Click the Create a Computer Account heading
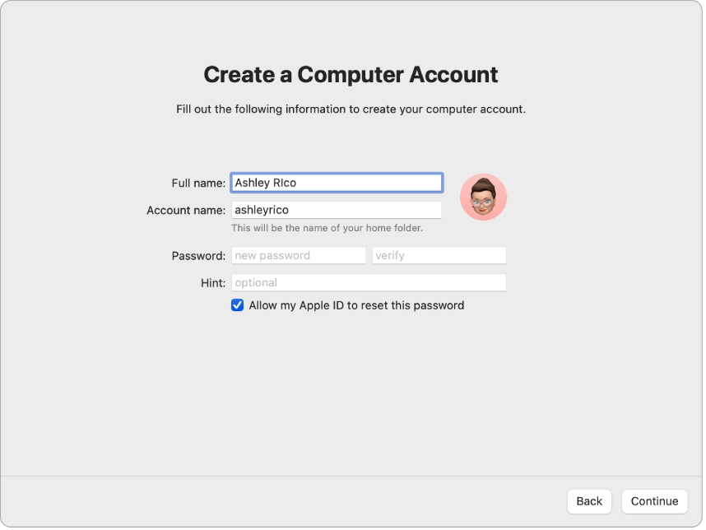Screen dimensions: 706x530 tap(352, 74)
